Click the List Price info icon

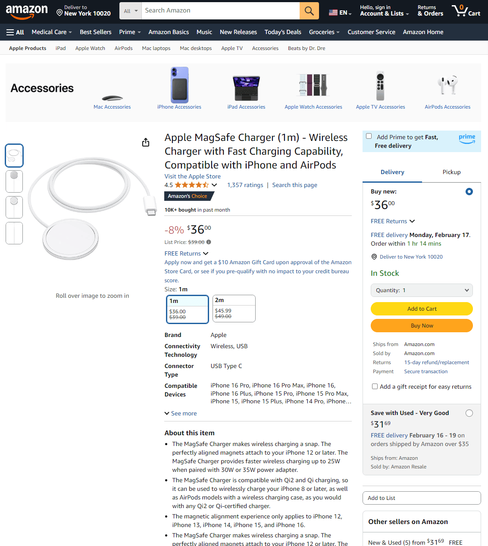(209, 242)
